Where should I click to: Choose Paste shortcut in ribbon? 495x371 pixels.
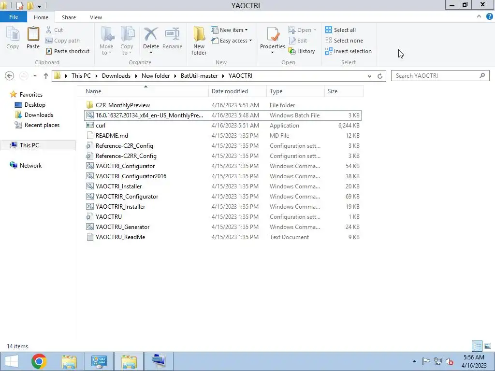68,51
